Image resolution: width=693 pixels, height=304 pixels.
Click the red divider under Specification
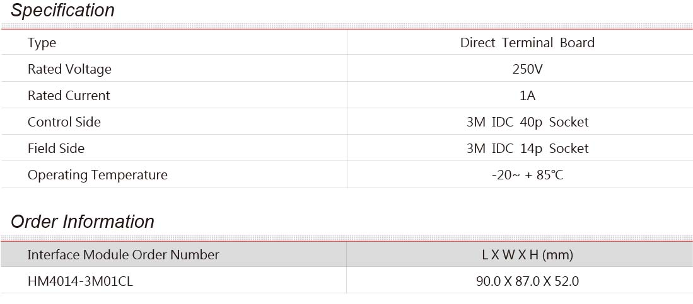point(347,29)
